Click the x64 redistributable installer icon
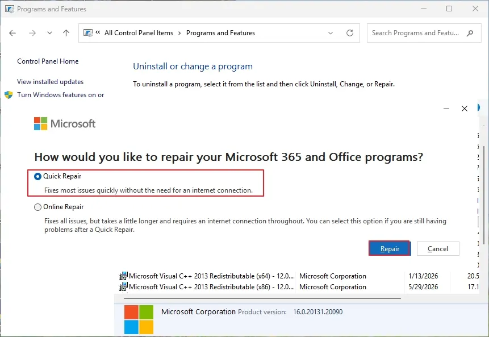Image resolution: width=489 pixels, height=337 pixels. coord(123,276)
